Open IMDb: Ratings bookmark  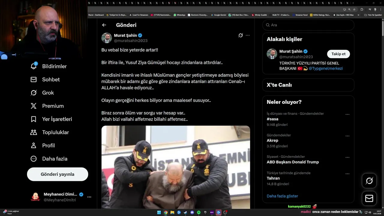coord(320,15)
